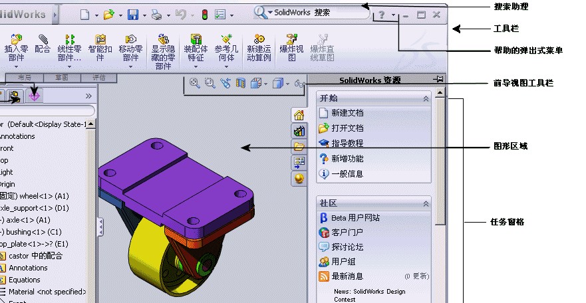This screenshot has width=586, height=303.
Task: Click the Undo arrow icon
Action: pos(180,15)
